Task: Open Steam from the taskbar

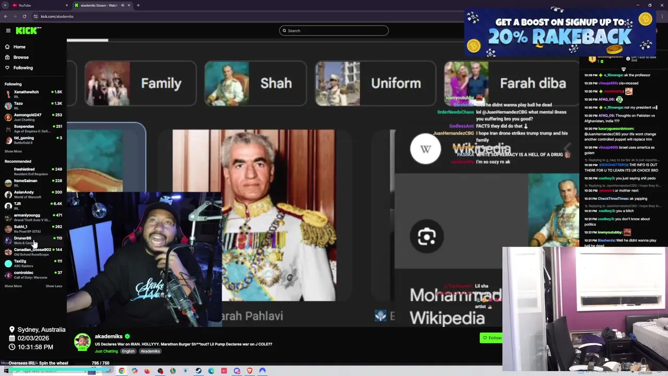Action: point(198,371)
